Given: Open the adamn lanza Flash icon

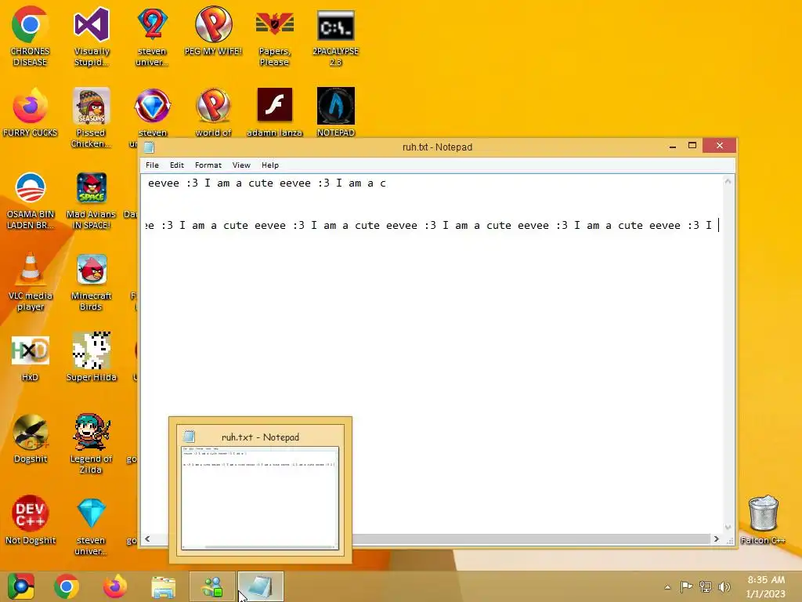Looking at the screenshot, I should [x=275, y=111].
